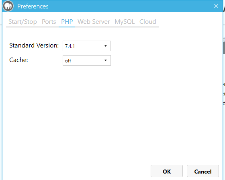Select the 7.4.1 value text
The width and height of the screenshot is (225, 180).
(x=70, y=46)
